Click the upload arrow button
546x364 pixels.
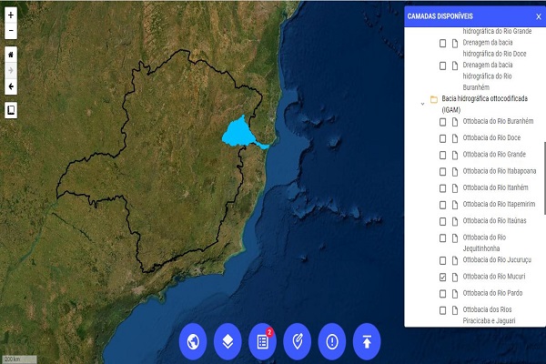tap(367, 342)
